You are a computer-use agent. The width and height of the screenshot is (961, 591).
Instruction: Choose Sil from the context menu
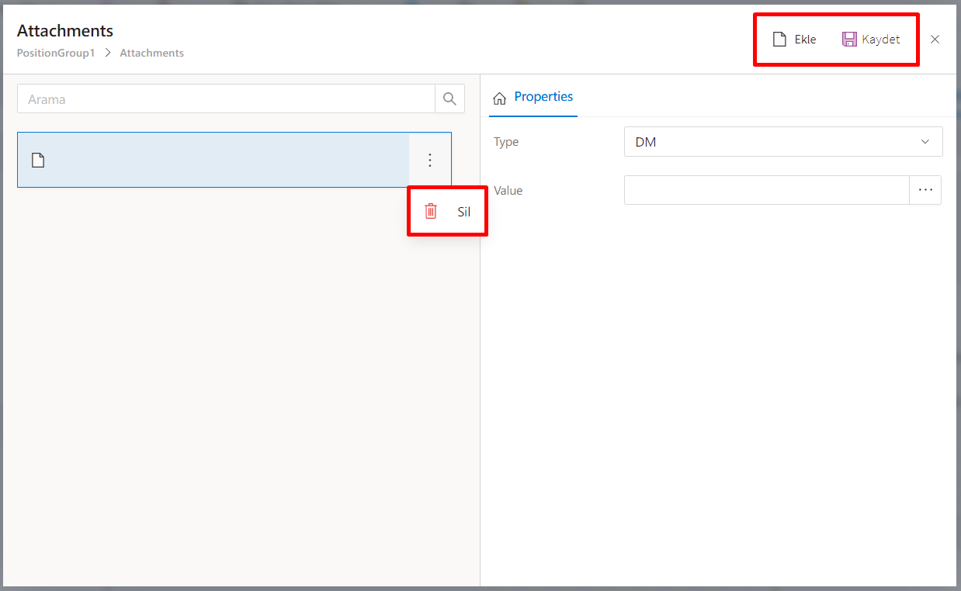click(x=447, y=211)
